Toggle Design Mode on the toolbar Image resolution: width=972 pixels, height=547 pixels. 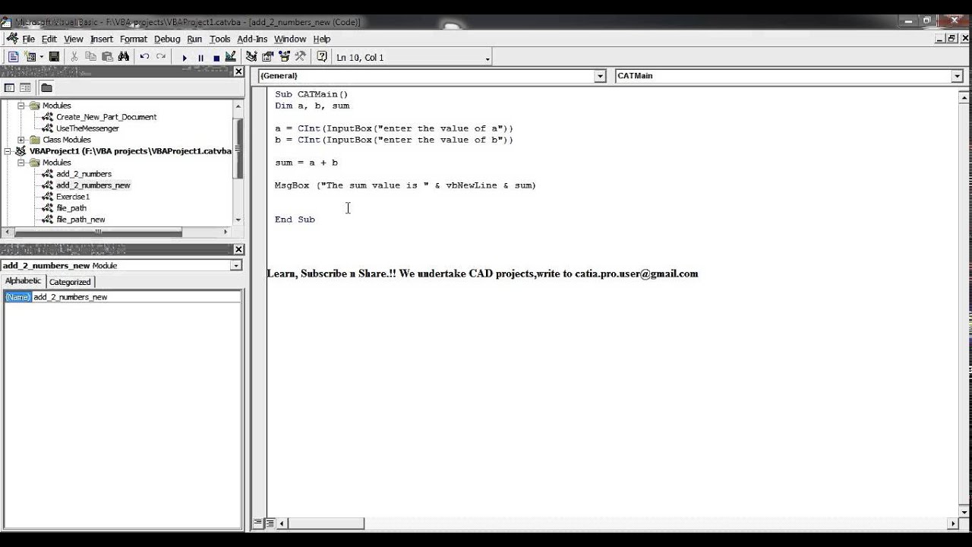coord(230,56)
